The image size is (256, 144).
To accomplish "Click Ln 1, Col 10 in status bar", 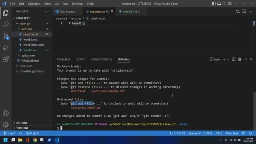I will click(x=178, y=133).
